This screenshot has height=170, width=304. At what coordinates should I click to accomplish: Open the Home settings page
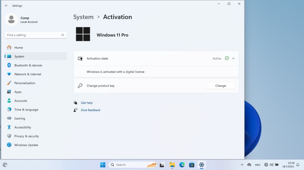36,47
